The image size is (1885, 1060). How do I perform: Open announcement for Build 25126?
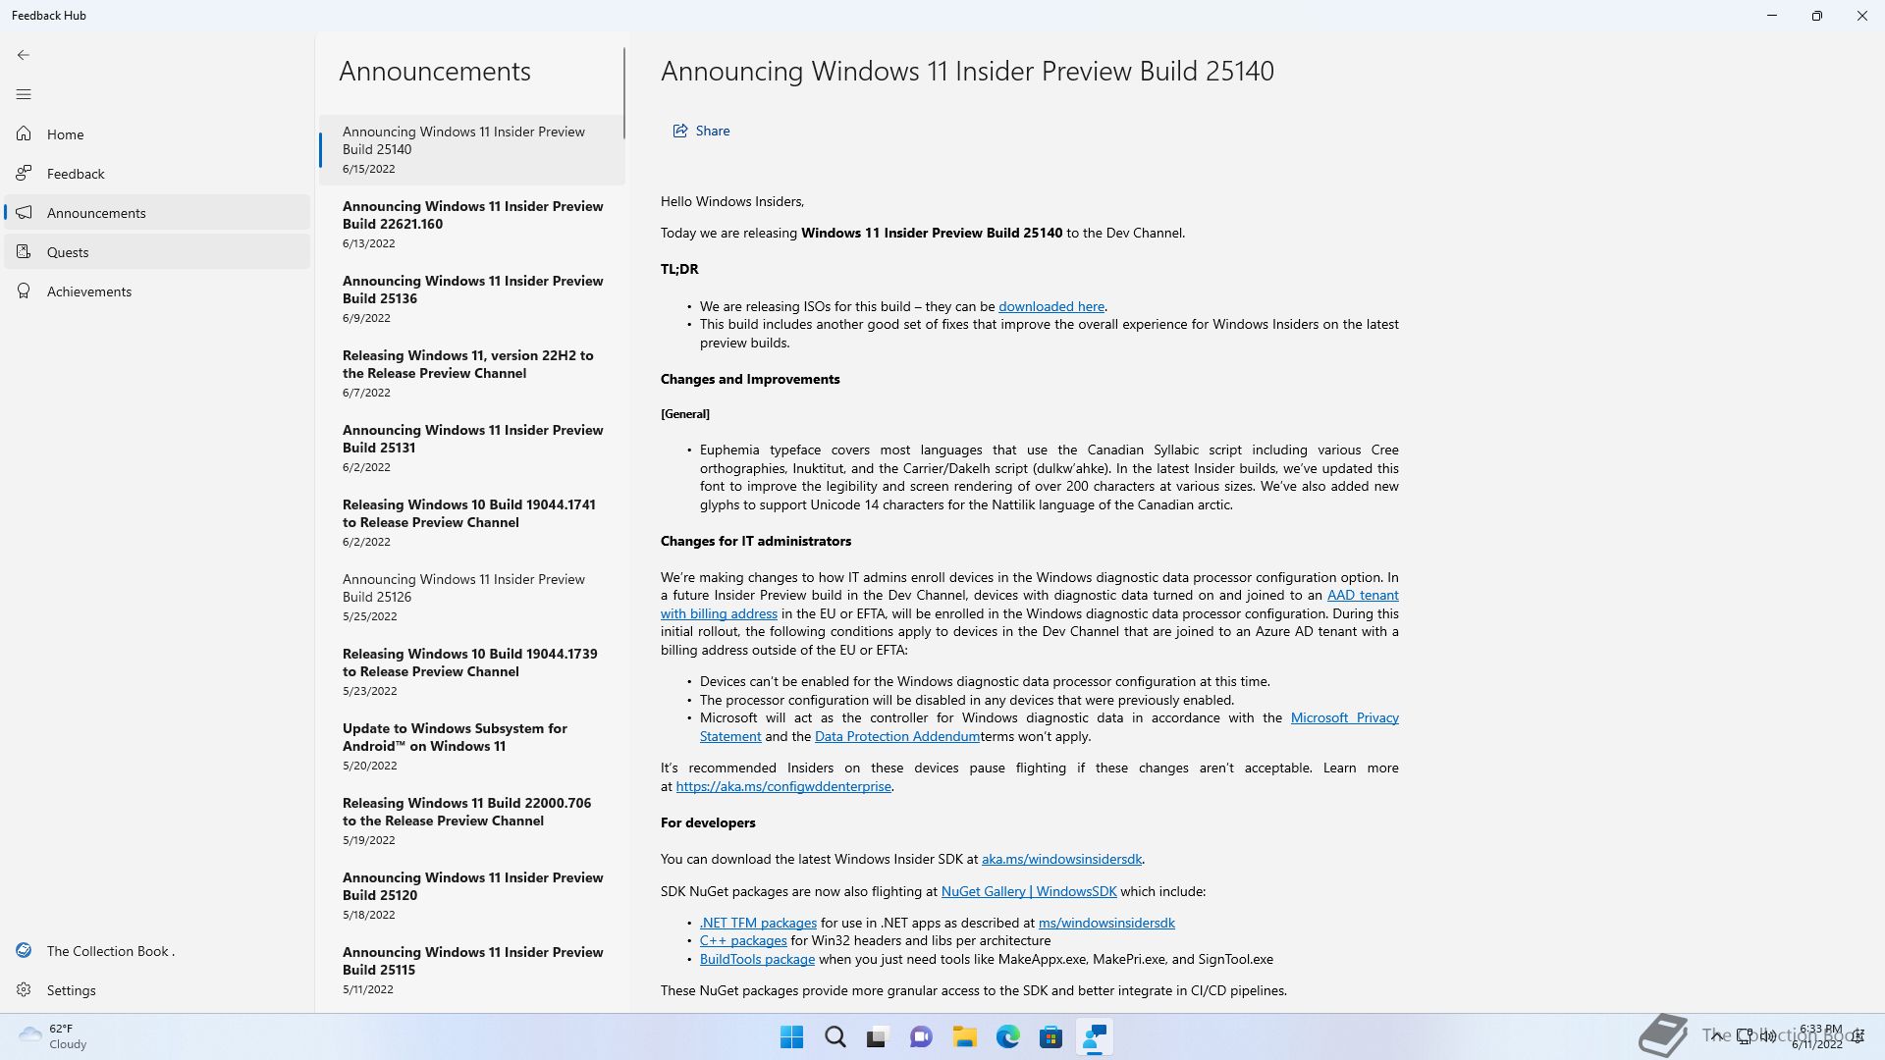pos(472,597)
